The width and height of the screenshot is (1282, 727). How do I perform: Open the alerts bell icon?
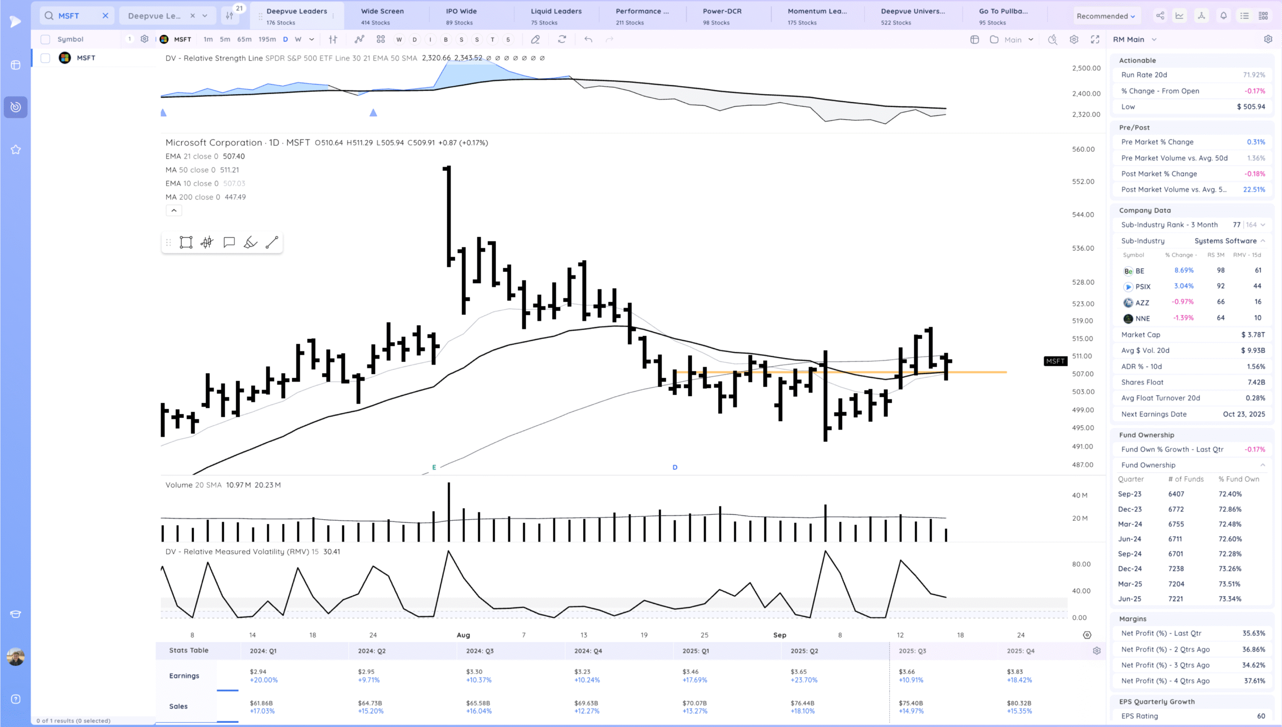coord(1223,16)
